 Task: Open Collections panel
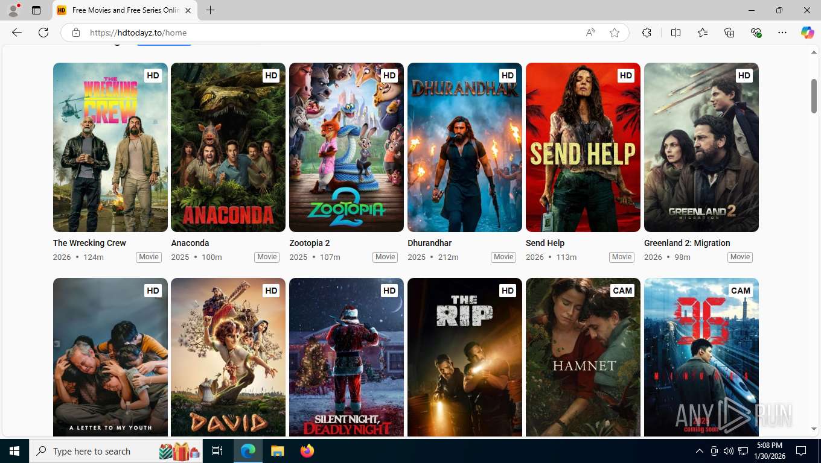pyautogui.click(x=729, y=33)
